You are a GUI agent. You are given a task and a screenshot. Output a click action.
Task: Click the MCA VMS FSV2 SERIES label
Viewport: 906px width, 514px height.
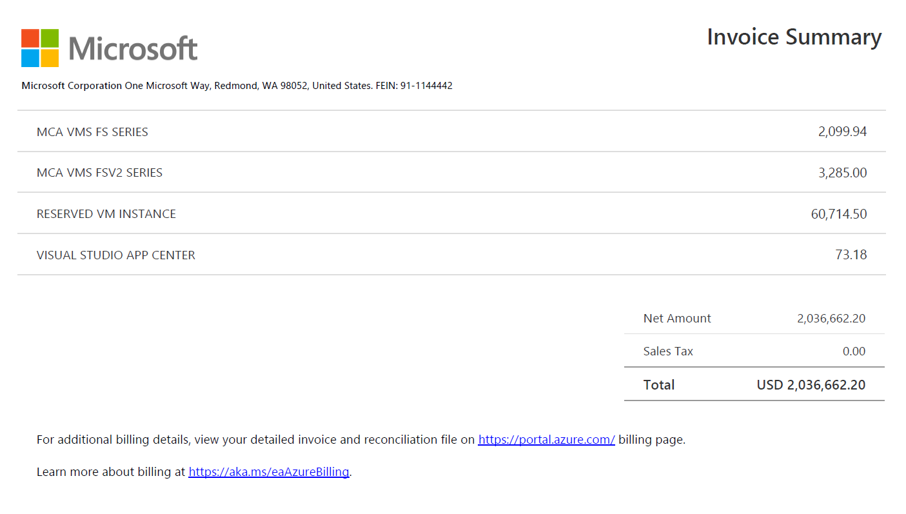tap(99, 173)
